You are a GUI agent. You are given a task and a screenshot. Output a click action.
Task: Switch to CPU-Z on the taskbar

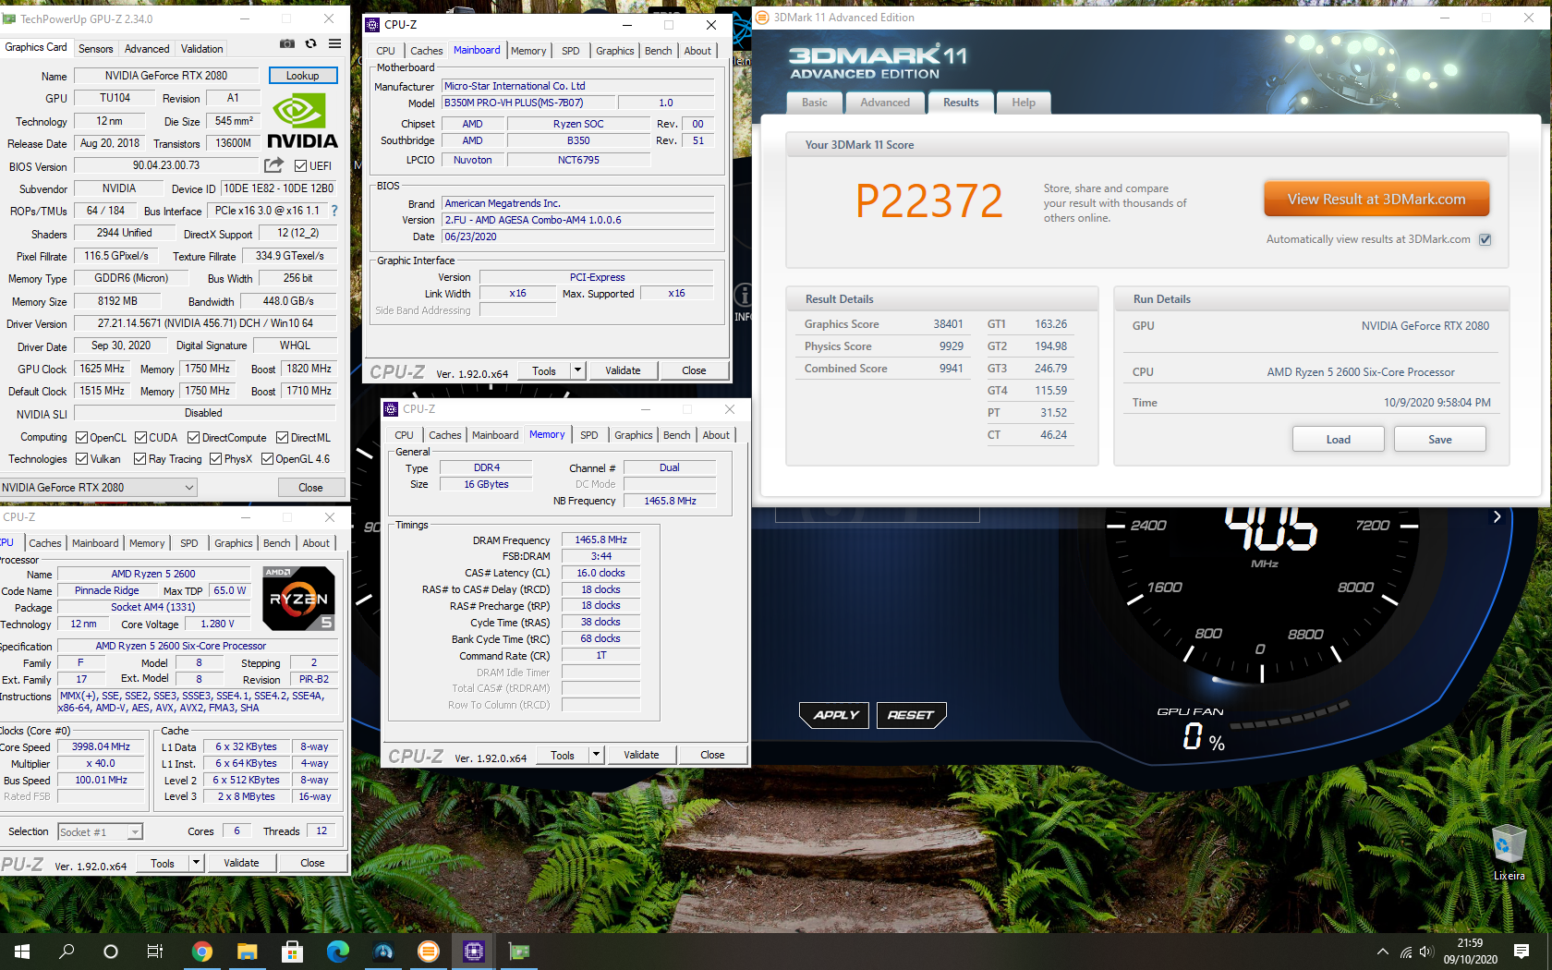click(473, 952)
